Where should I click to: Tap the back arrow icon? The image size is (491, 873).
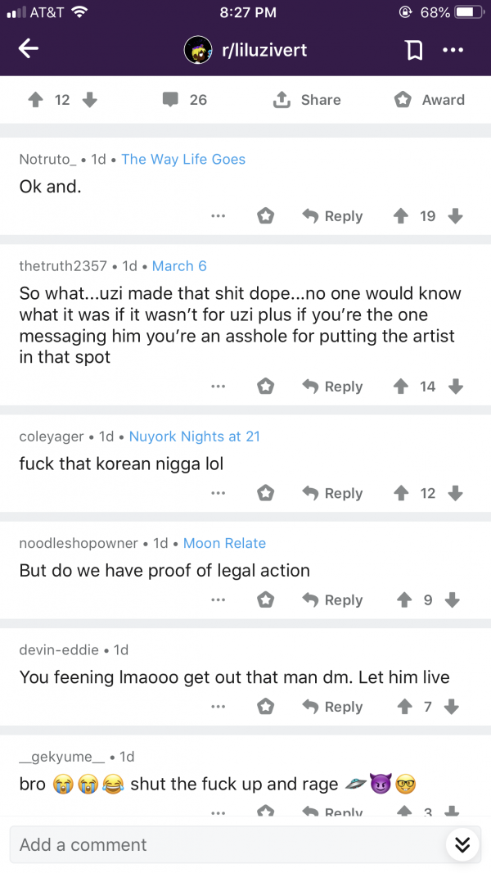(29, 50)
